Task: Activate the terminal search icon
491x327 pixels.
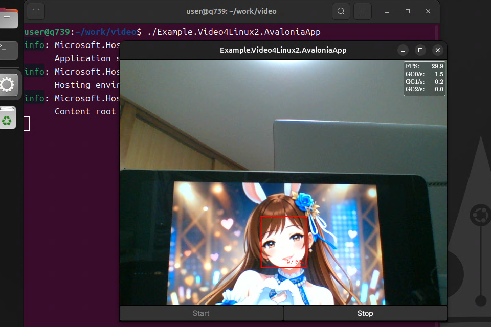Action: coord(341,11)
